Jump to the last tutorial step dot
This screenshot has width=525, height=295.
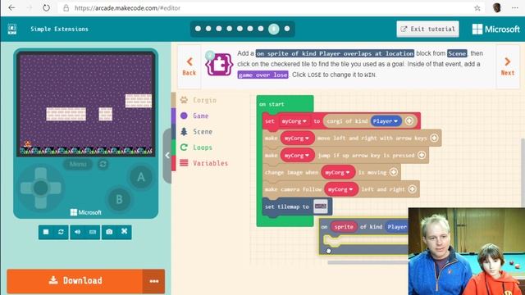287,29
